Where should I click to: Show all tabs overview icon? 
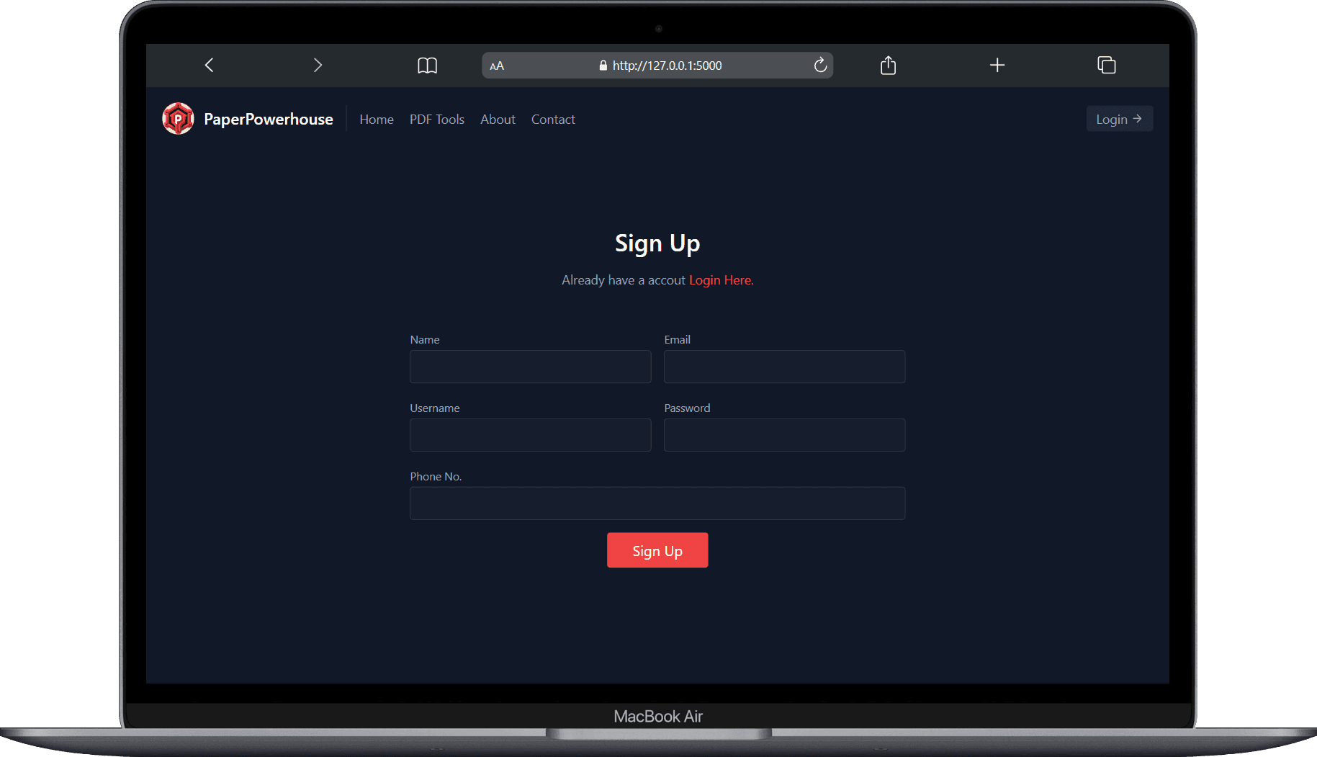click(1107, 66)
